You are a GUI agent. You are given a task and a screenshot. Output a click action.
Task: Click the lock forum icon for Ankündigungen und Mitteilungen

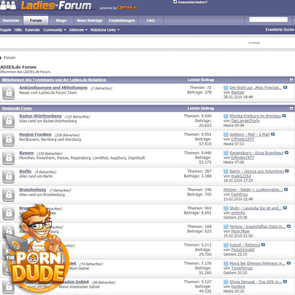point(8,92)
